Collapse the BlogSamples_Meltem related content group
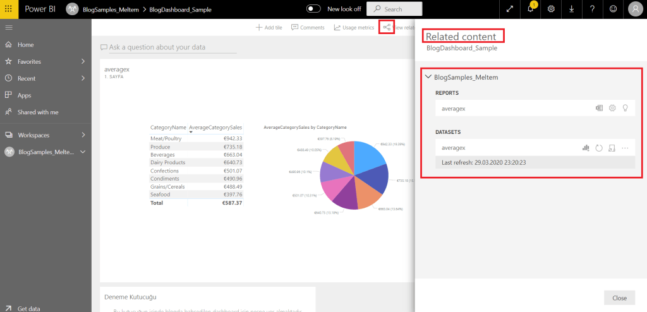The image size is (647, 312). coord(429,77)
